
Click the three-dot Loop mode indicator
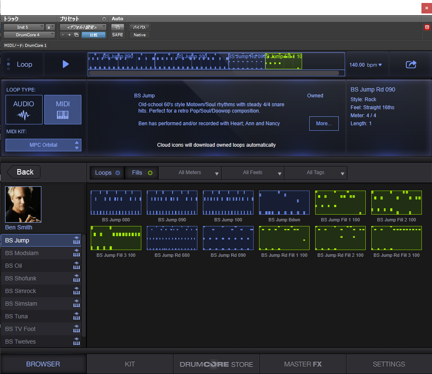[x=8, y=64]
